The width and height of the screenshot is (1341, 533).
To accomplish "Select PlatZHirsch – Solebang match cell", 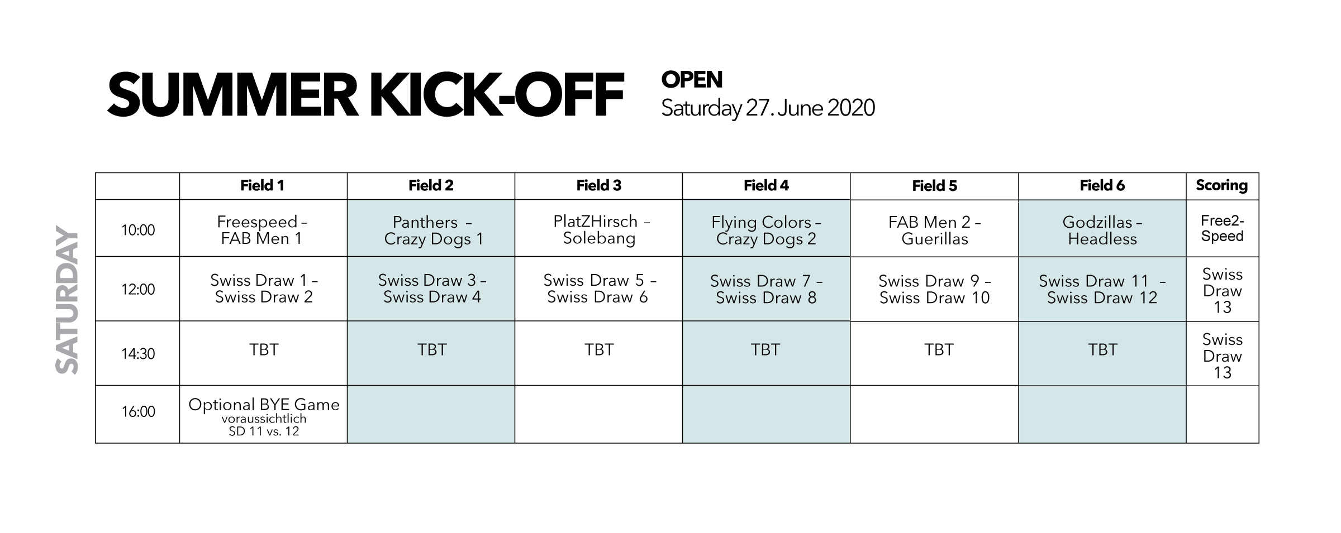I will tap(599, 230).
